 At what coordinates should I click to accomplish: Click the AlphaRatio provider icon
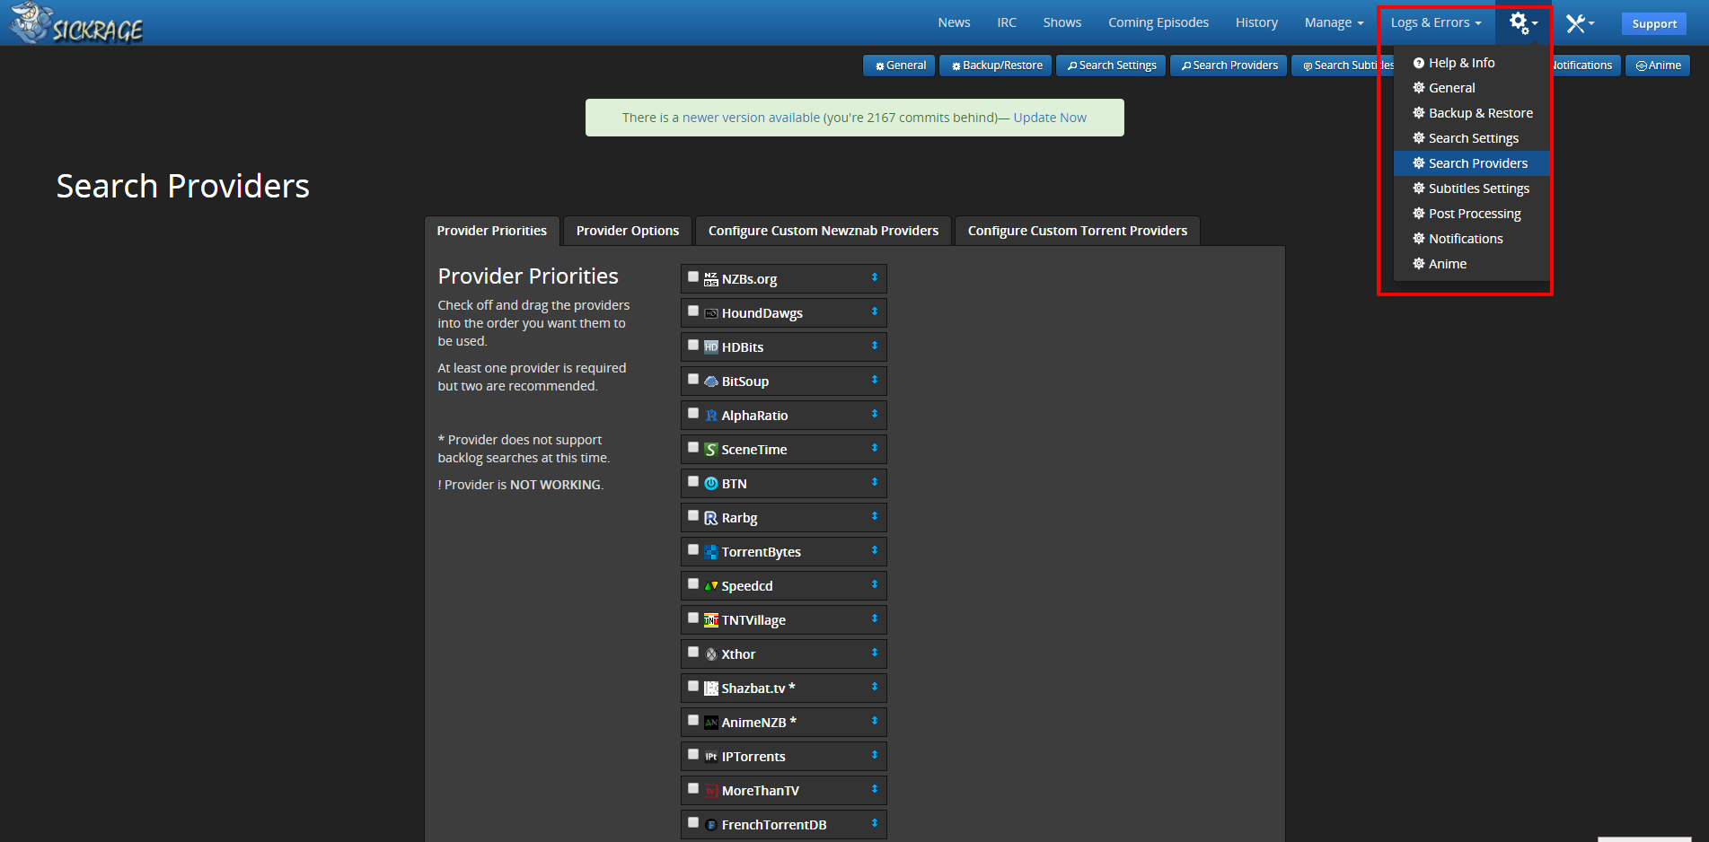click(711, 416)
